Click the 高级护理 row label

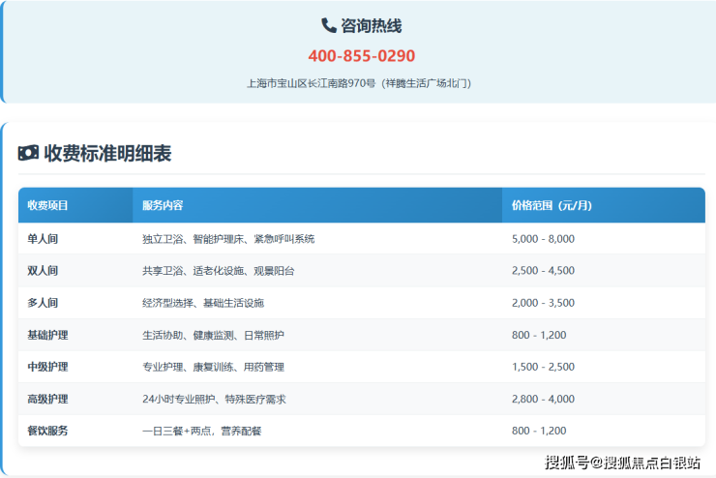click(x=47, y=399)
